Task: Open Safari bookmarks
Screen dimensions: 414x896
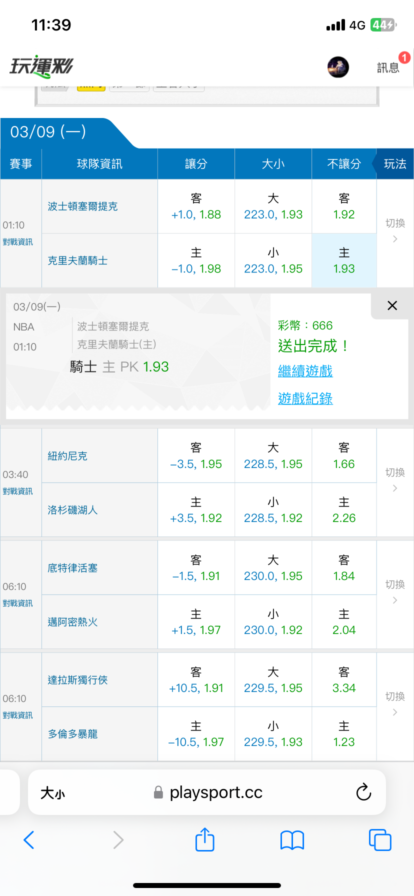Action: (x=292, y=840)
